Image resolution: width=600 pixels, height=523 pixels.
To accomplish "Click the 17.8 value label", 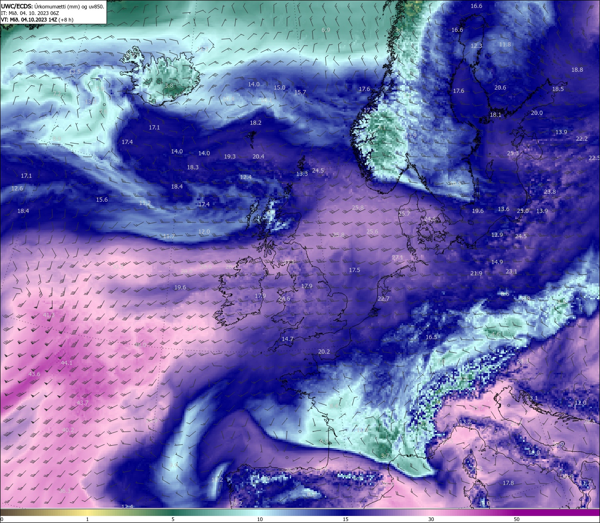I will 508,483.
